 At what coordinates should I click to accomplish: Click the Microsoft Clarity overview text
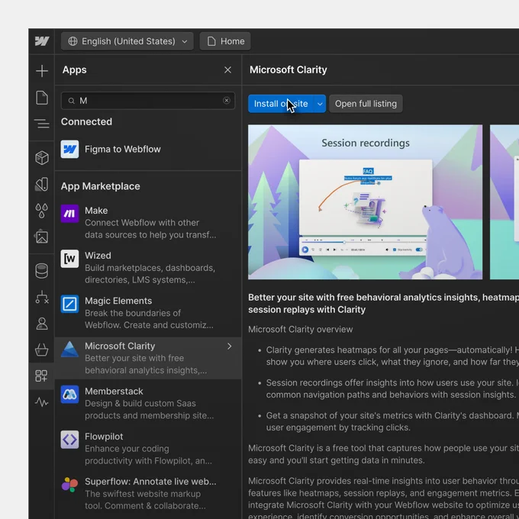click(300, 330)
